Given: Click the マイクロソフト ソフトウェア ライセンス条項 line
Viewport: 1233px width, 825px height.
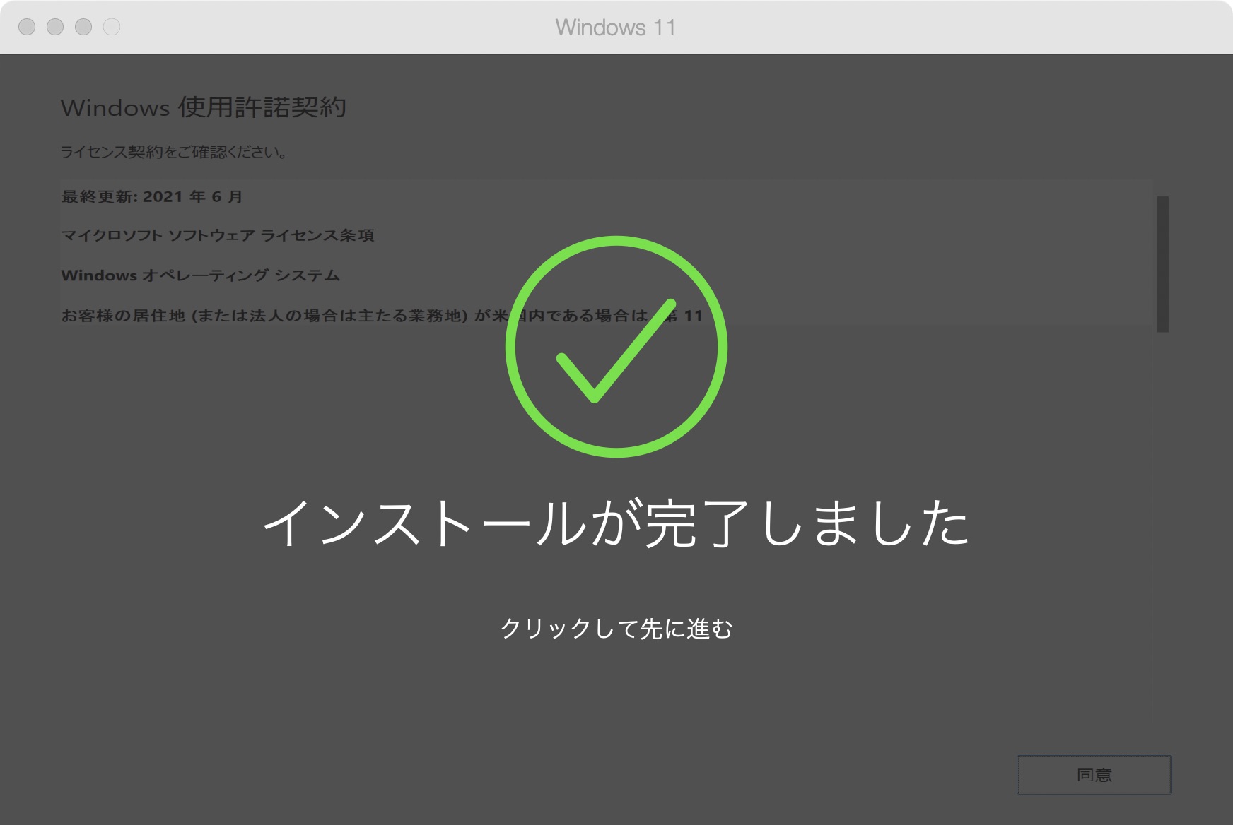Looking at the screenshot, I should tap(218, 235).
